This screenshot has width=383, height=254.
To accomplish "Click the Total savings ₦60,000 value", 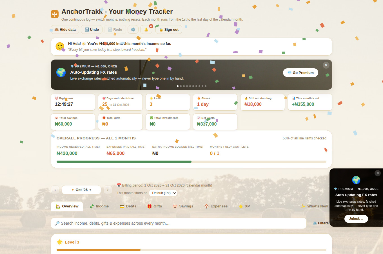I will 63,124.
